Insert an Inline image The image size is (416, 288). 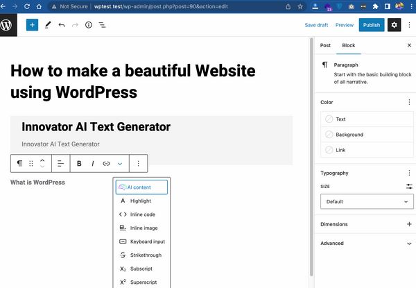[x=141, y=228]
